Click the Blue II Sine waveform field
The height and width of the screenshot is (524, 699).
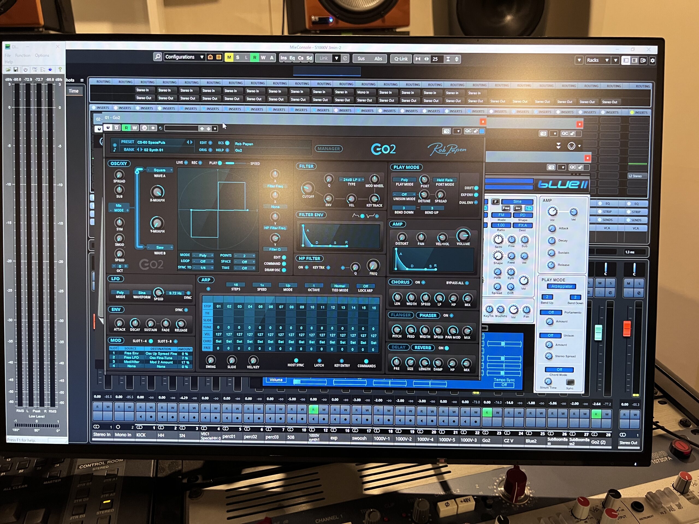coord(517,201)
